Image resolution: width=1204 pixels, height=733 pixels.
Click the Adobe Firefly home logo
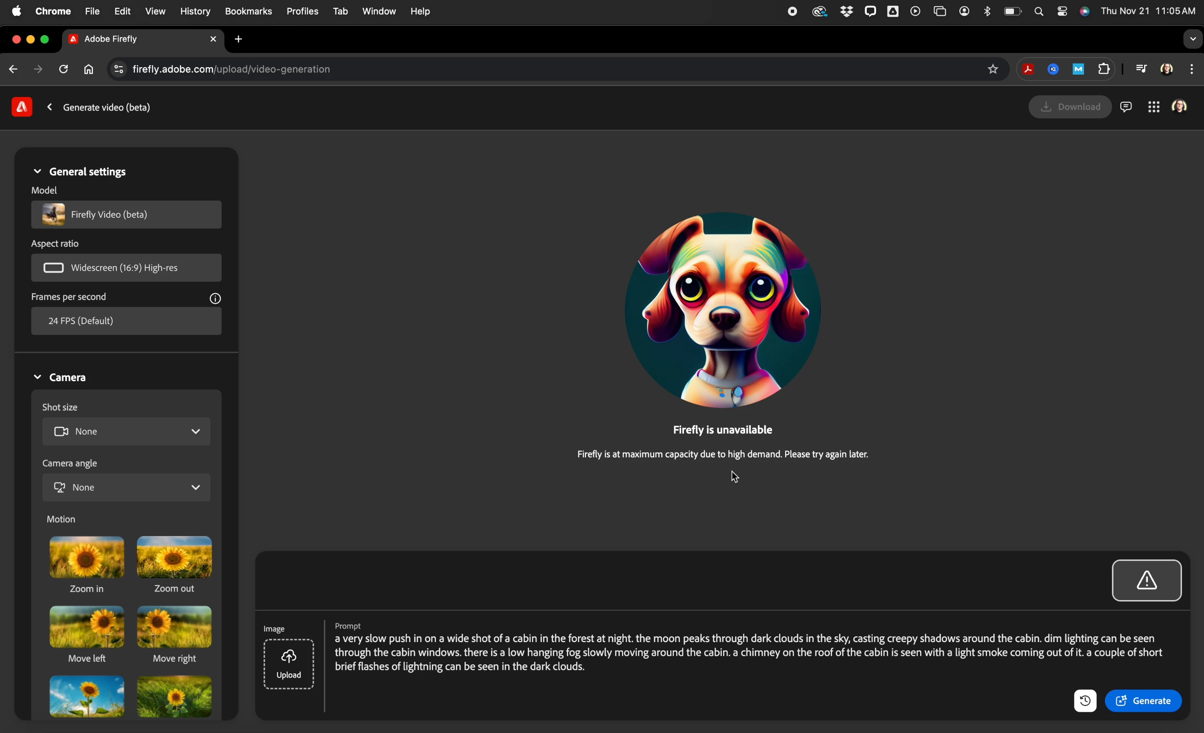point(22,107)
